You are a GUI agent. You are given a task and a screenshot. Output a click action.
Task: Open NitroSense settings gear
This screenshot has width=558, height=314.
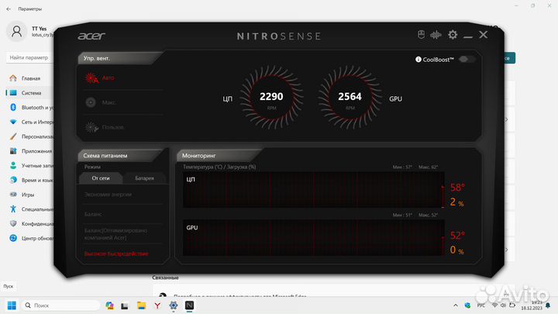click(x=453, y=35)
